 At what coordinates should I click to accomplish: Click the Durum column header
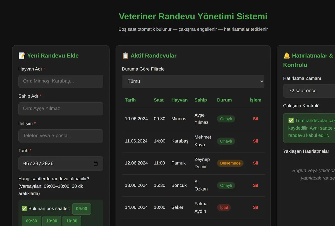click(x=224, y=100)
